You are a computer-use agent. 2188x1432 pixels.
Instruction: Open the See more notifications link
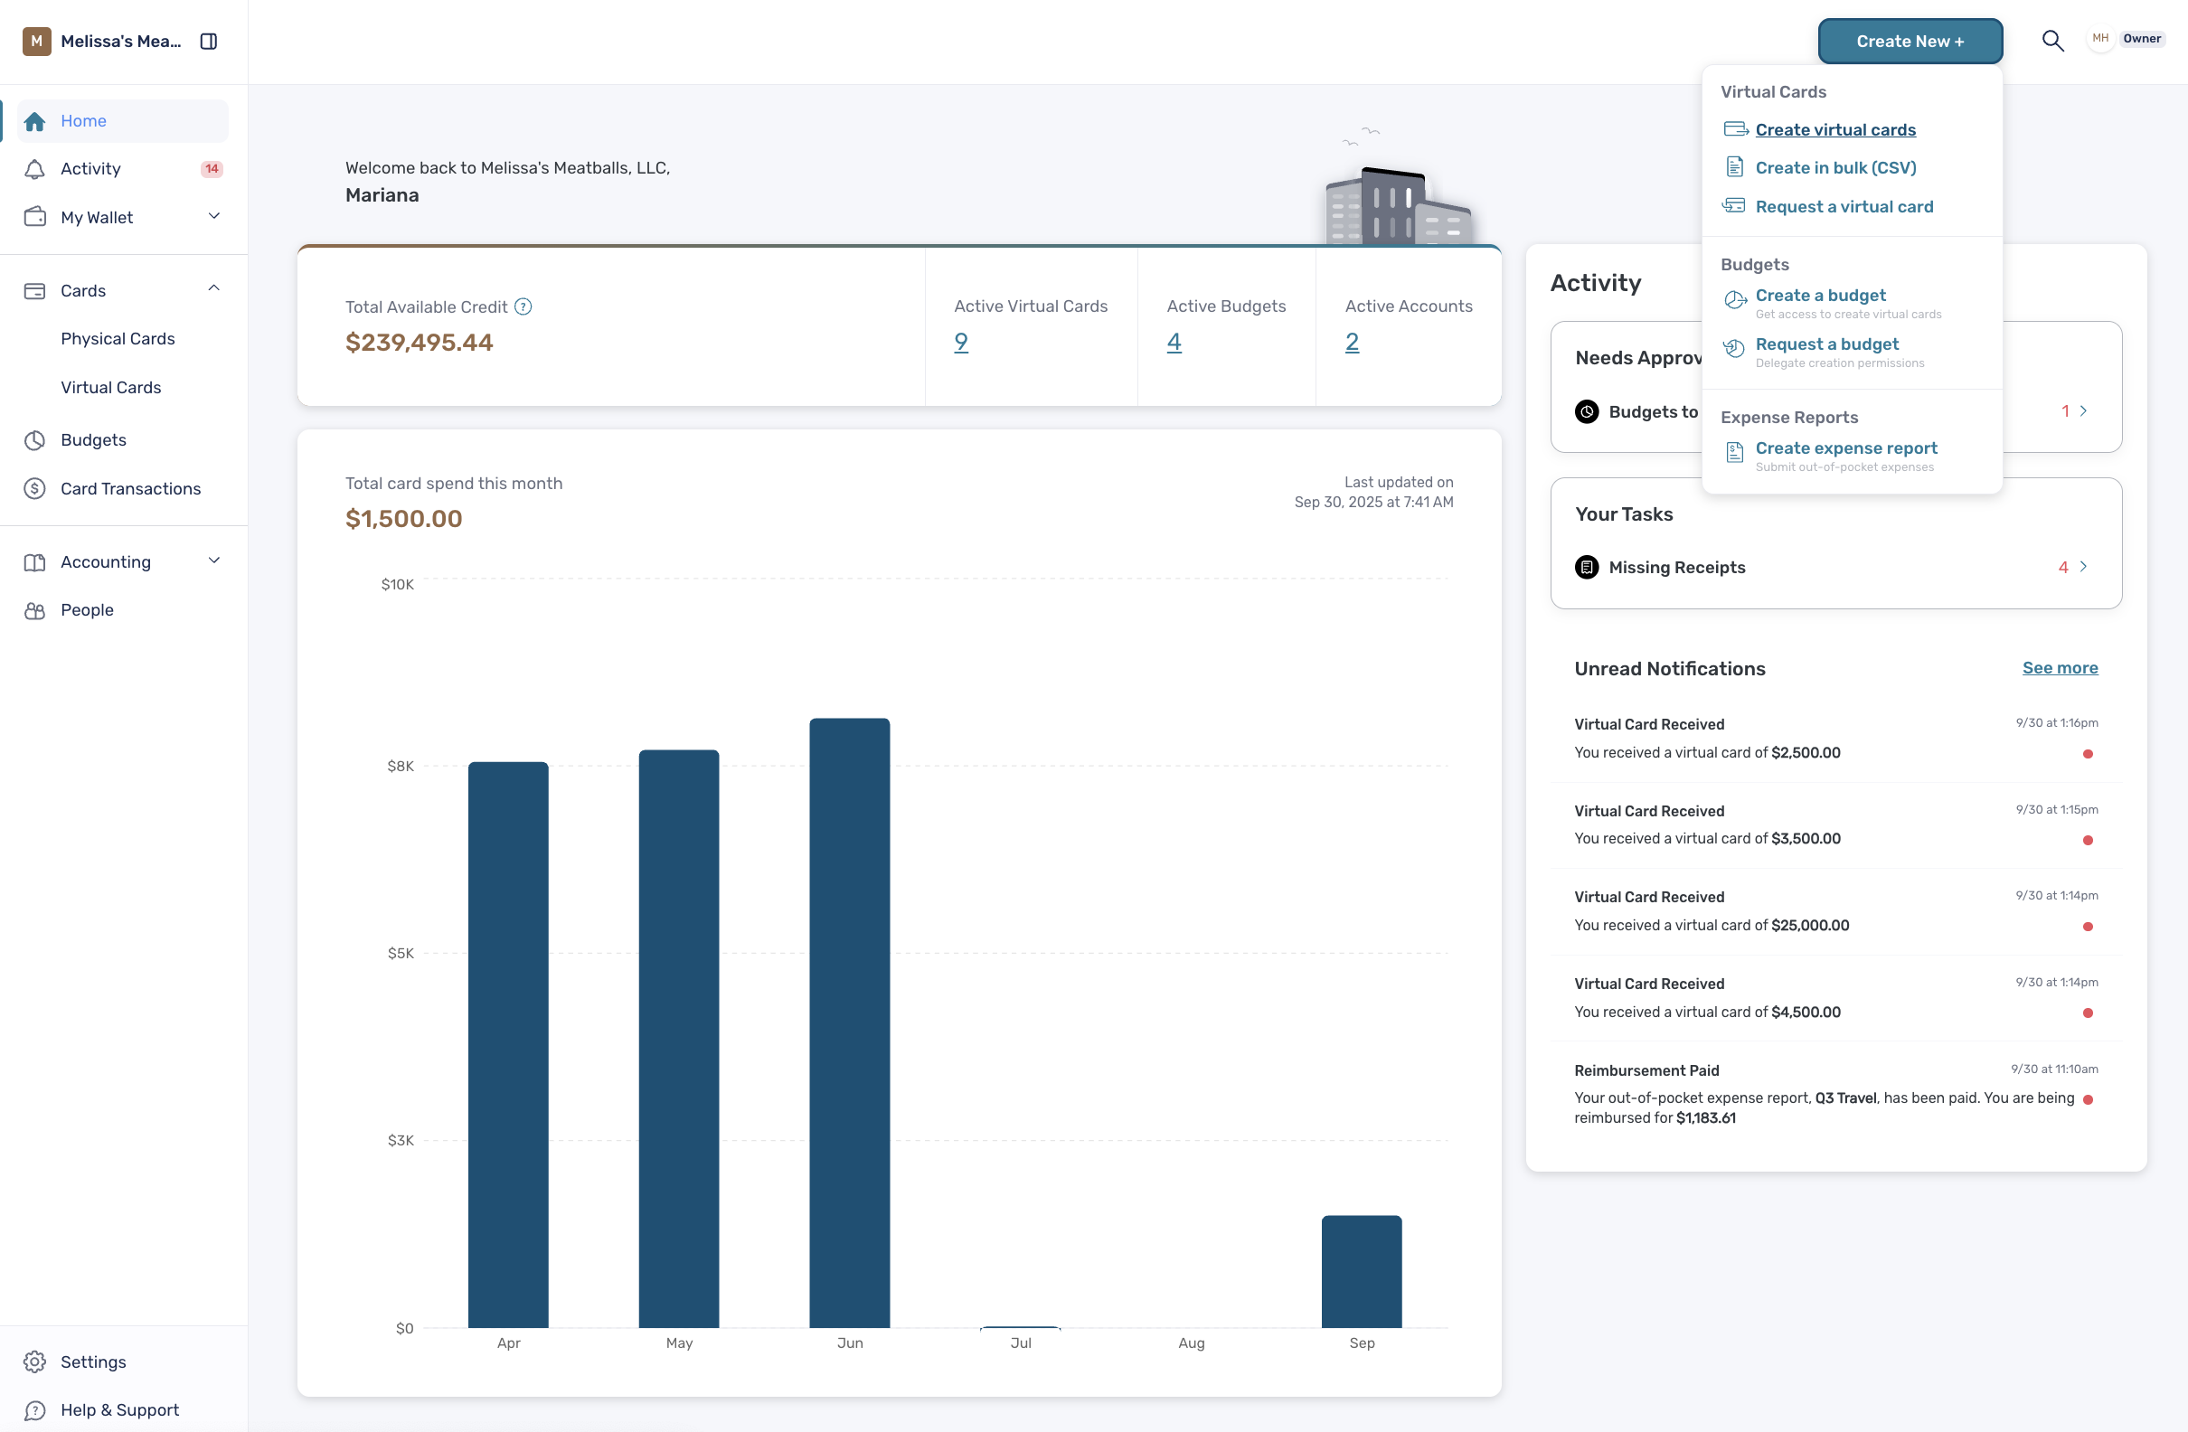[2060, 668]
